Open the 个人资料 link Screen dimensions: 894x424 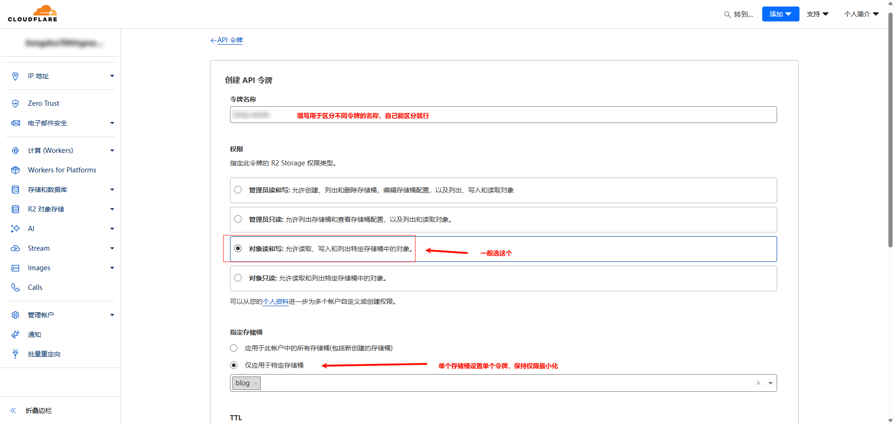click(x=276, y=301)
